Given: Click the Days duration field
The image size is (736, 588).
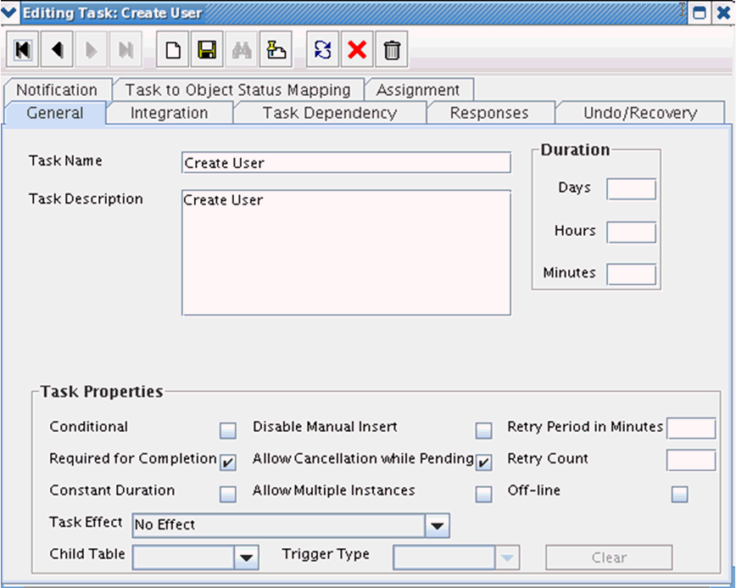Looking at the screenshot, I should tap(631, 189).
